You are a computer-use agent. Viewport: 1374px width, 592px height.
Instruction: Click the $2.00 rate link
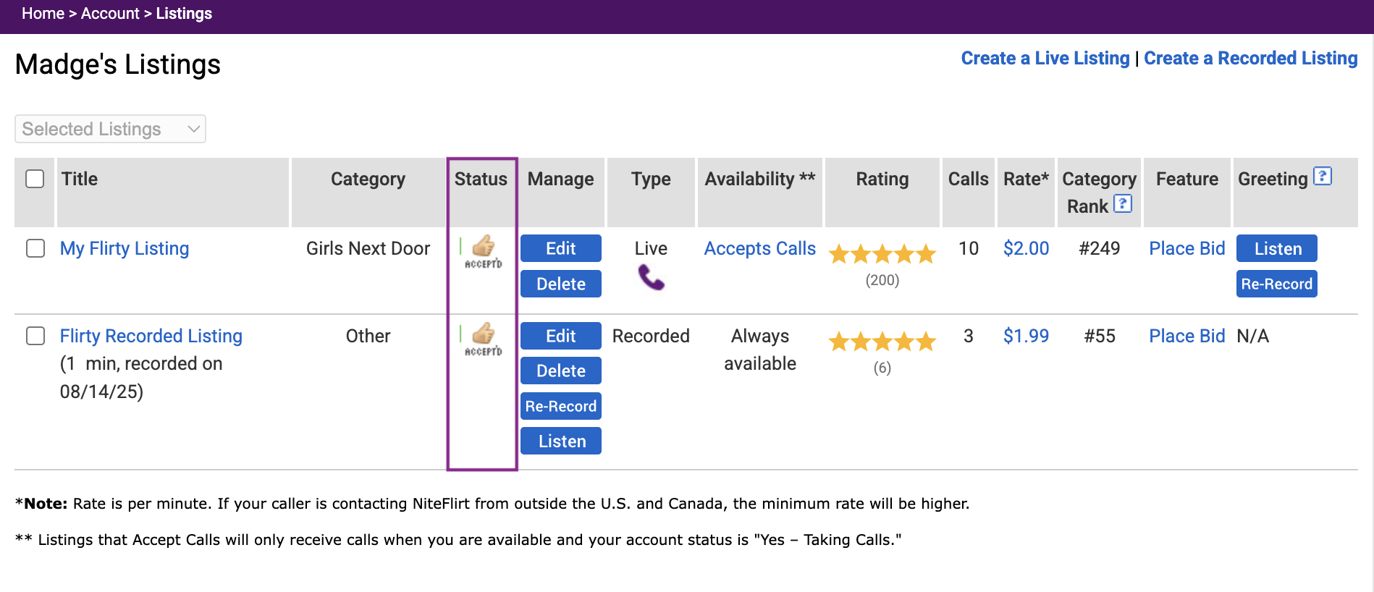coord(1026,248)
